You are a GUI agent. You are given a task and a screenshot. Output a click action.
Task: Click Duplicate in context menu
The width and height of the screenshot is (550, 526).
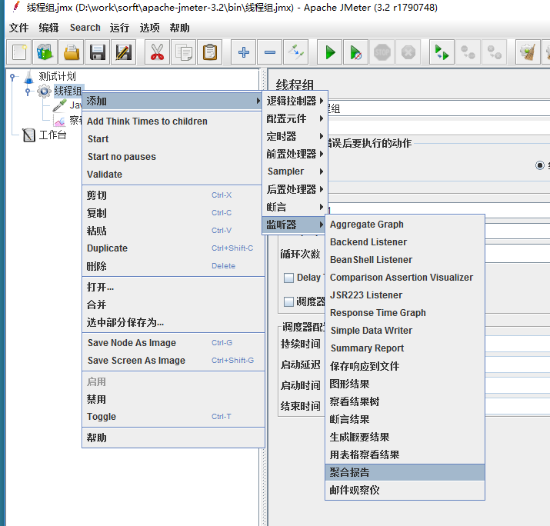point(173,248)
